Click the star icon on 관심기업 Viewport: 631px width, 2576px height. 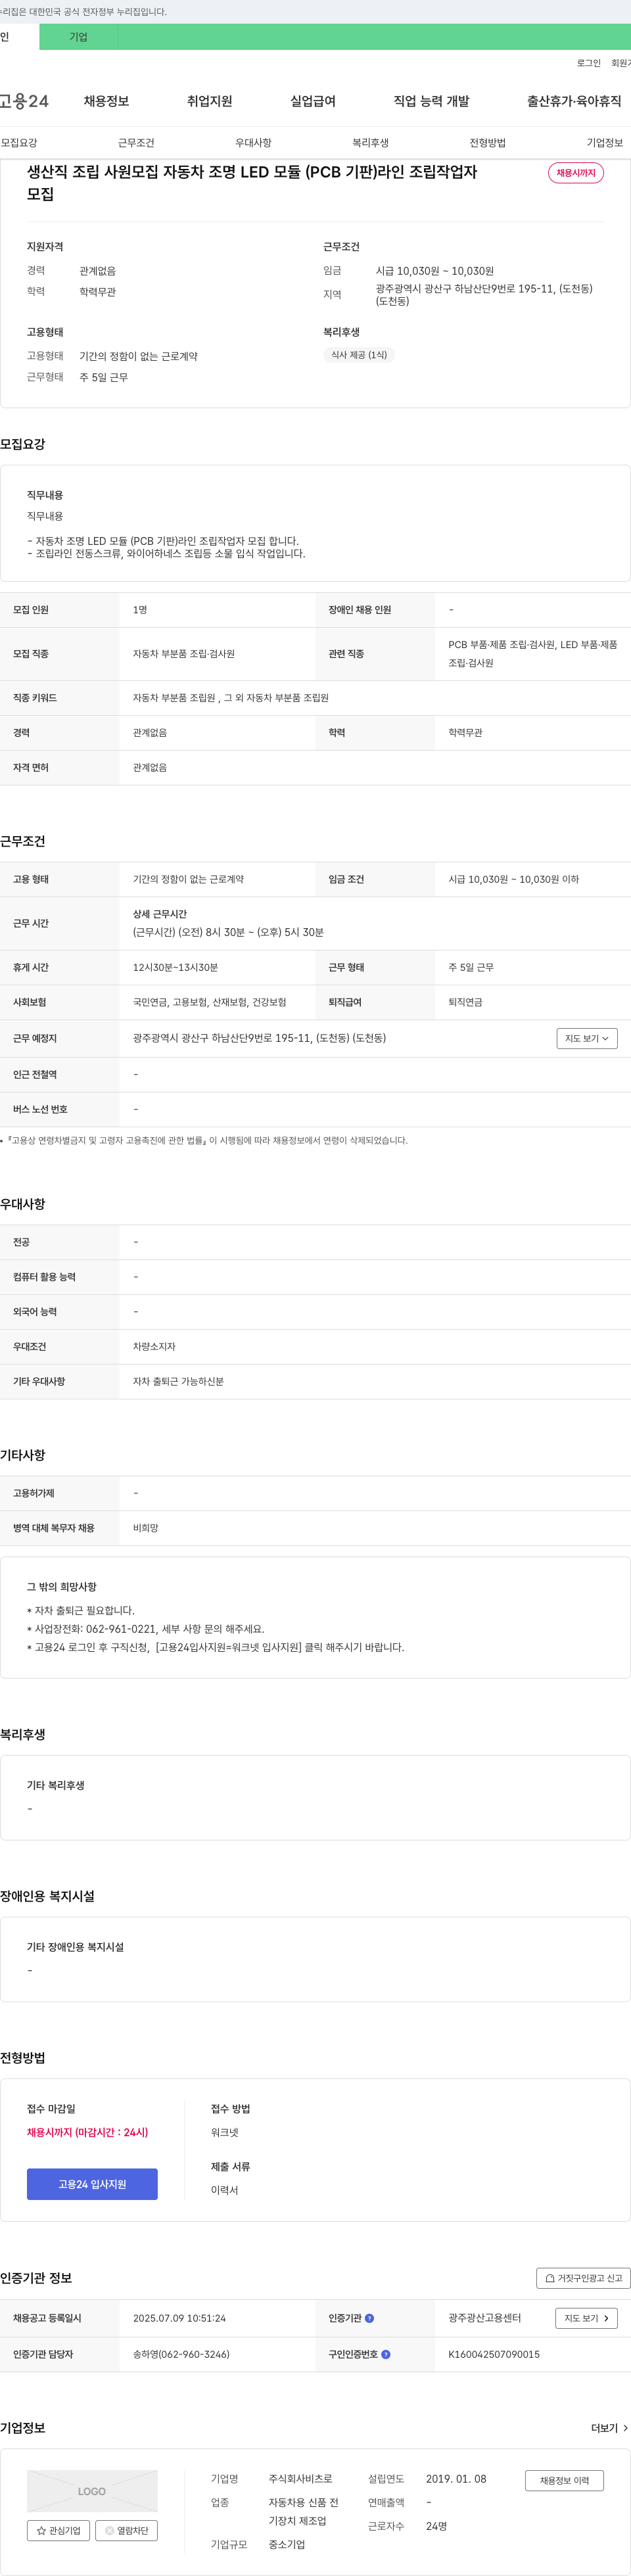(41, 2531)
